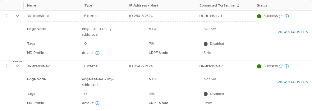View ND Profile info for DR-transit-a1
The image size is (312, 111).
coord(97,53)
